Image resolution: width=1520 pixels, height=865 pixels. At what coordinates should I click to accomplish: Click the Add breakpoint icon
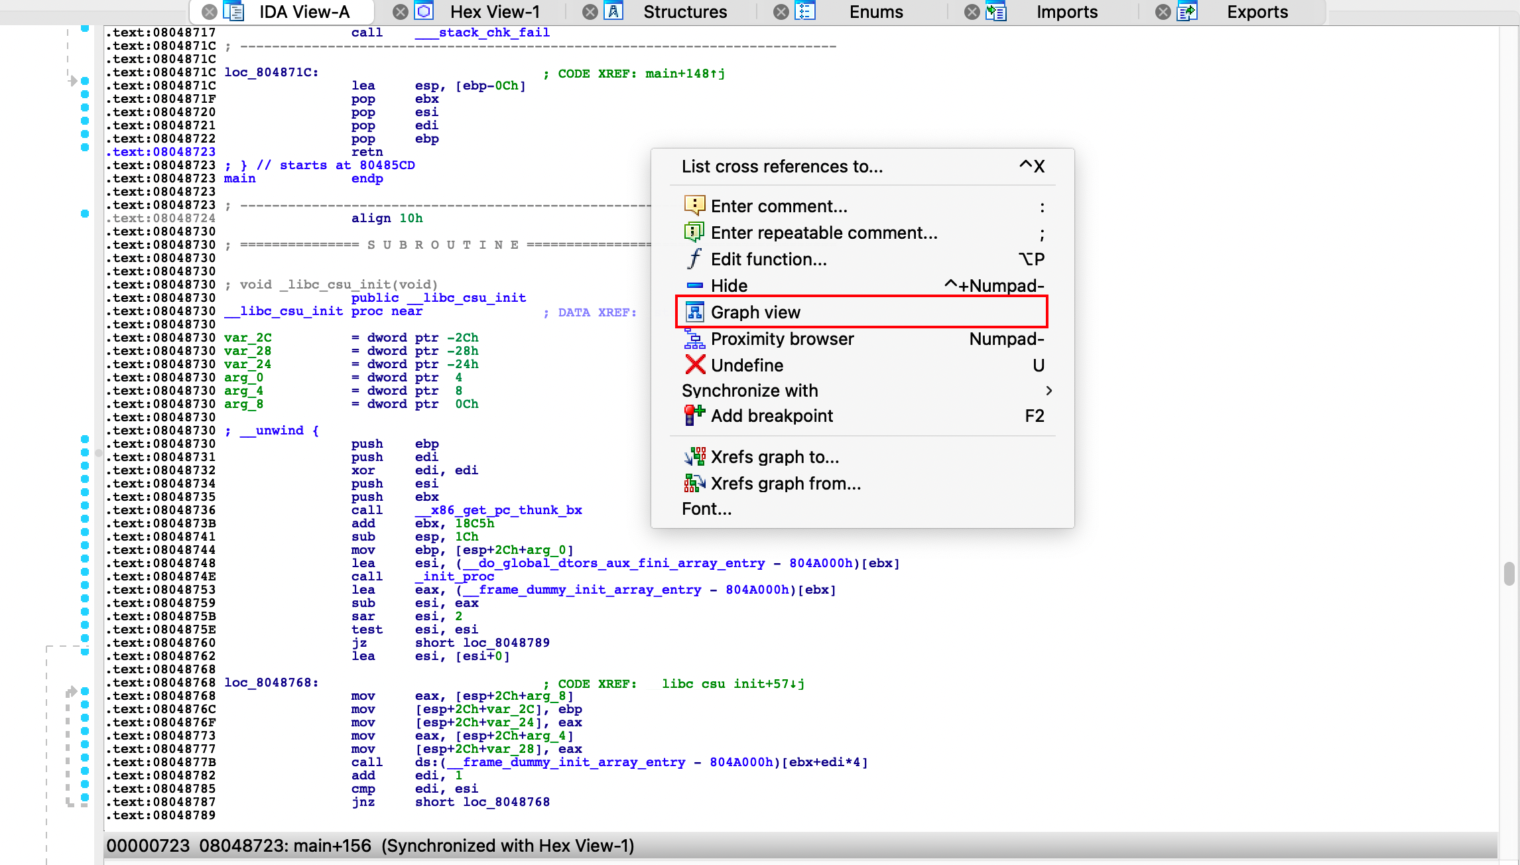click(x=694, y=415)
